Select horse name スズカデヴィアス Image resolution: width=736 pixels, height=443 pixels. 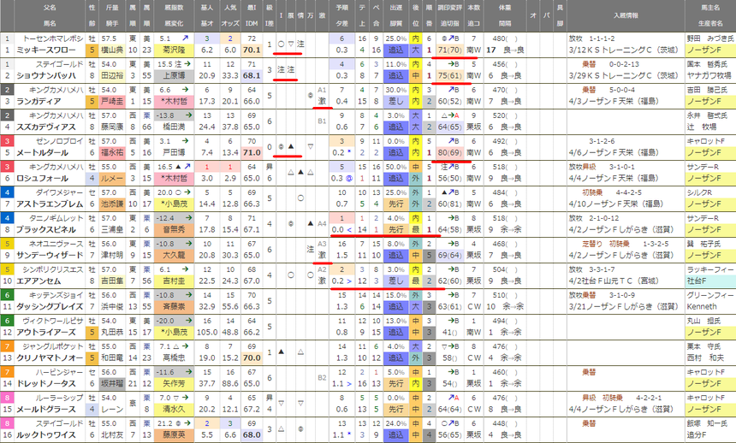click(x=46, y=127)
